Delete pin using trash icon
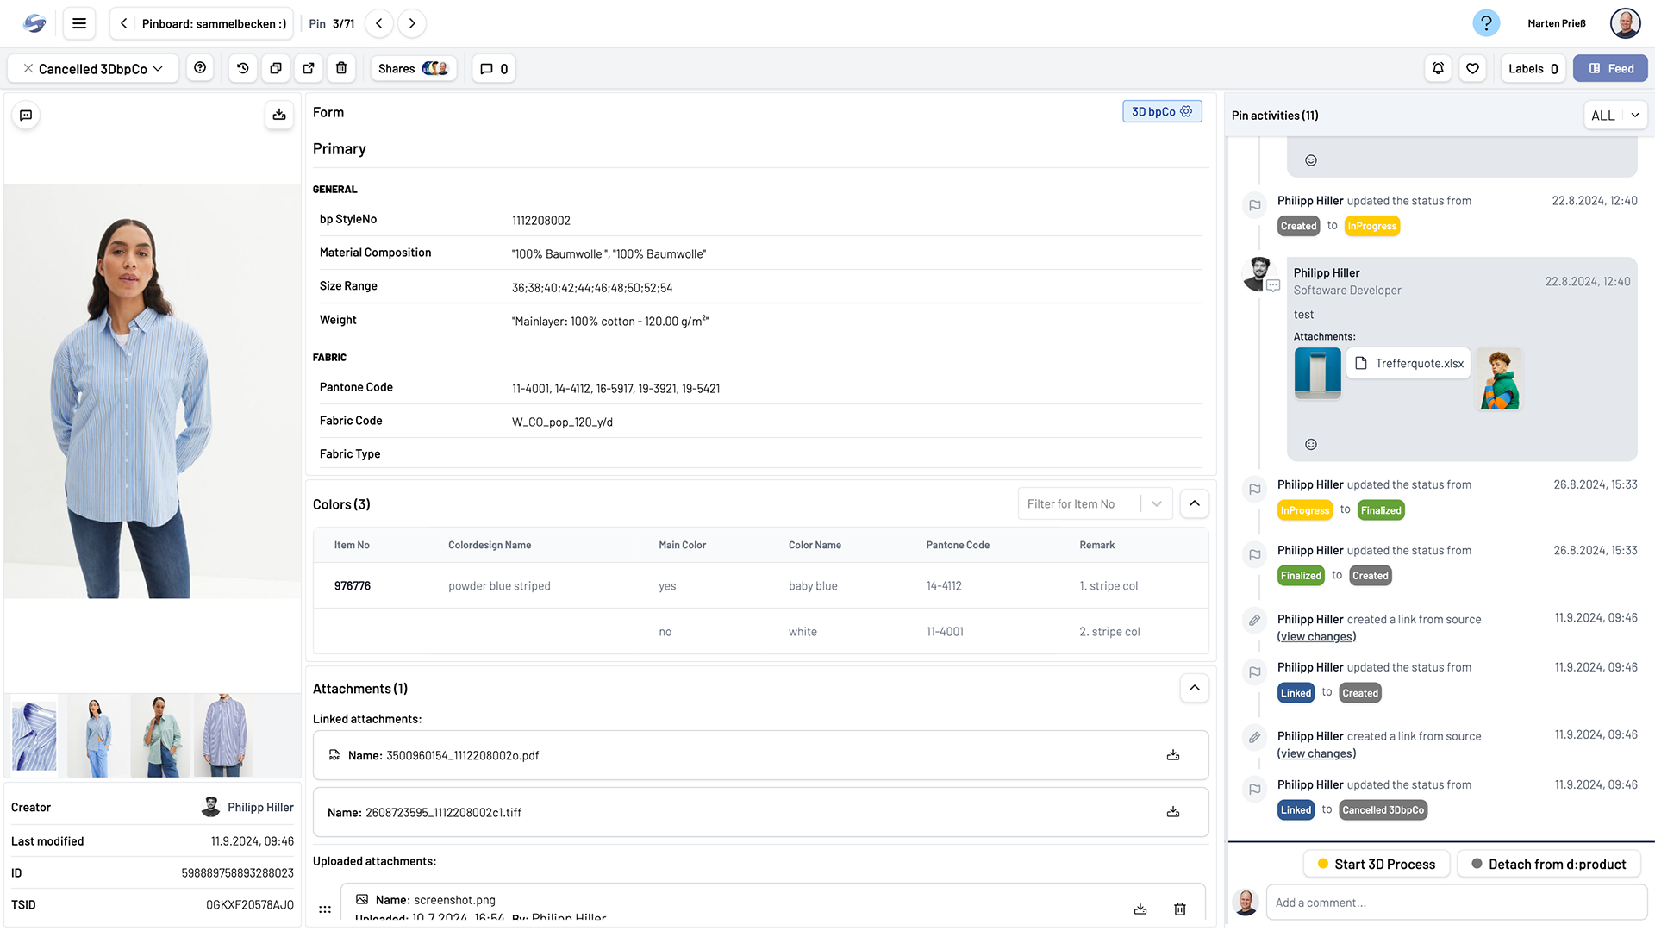 pyautogui.click(x=341, y=68)
